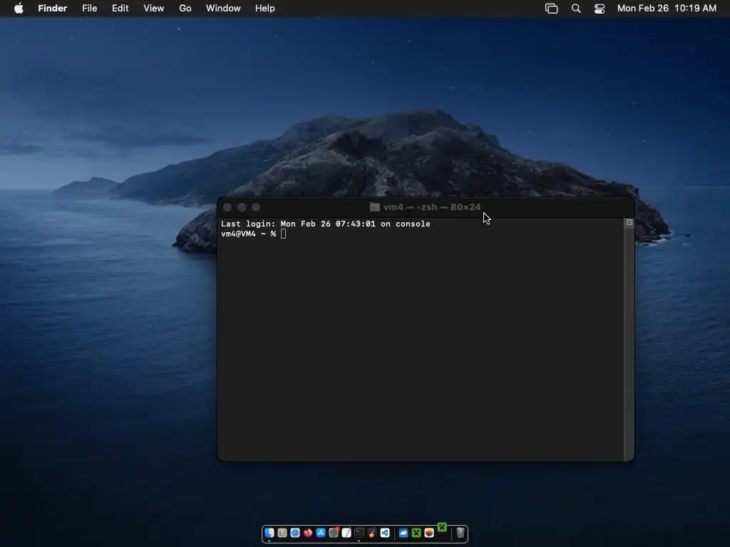Open the cloud weather icon in Dock
730x547 pixels.
pyautogui.click(x=403, y=533)
